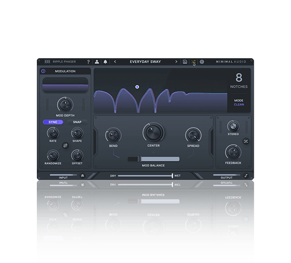Go to the previous preset arrow
Image resolution: width=291 pixels, height=263 pixels.
coord(115,62)
